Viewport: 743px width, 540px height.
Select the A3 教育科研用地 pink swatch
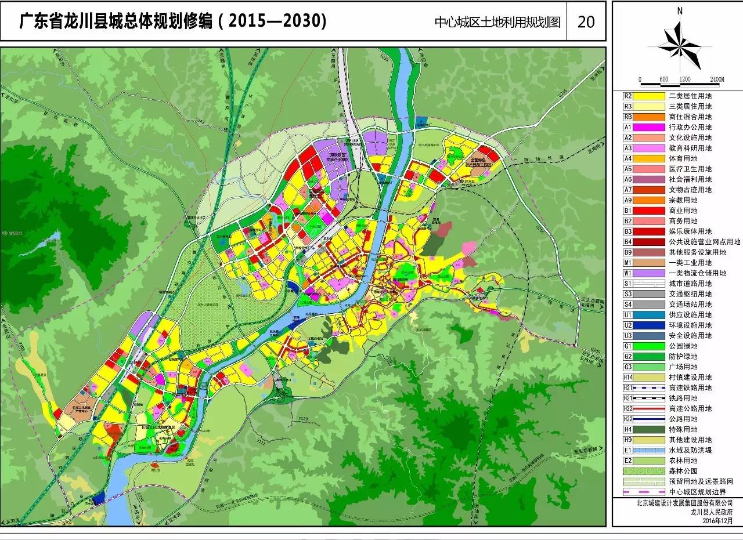coord(649,148)
